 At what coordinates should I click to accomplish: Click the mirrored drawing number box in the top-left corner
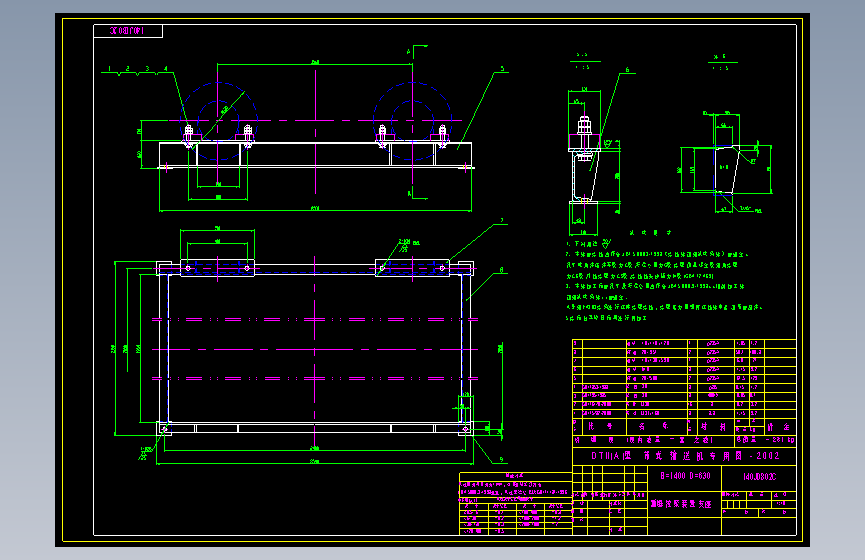(128, 31)
